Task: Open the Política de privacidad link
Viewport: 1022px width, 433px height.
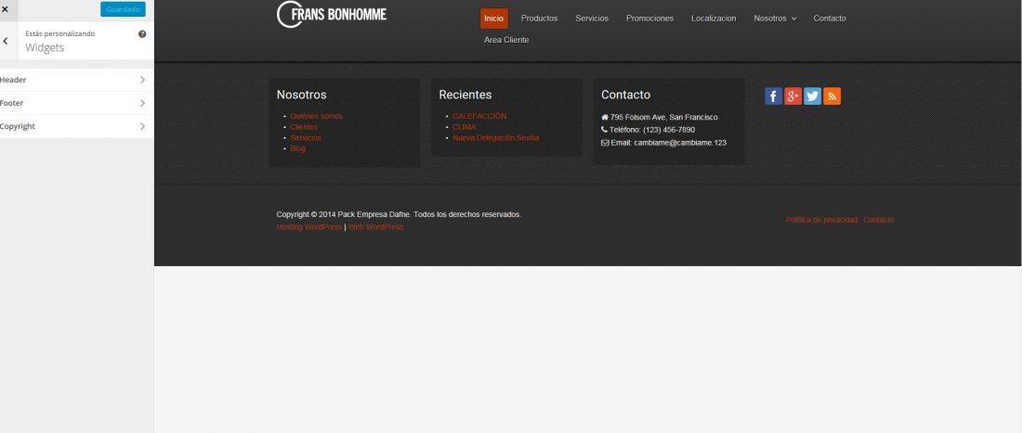Action: tap(821, 220)
